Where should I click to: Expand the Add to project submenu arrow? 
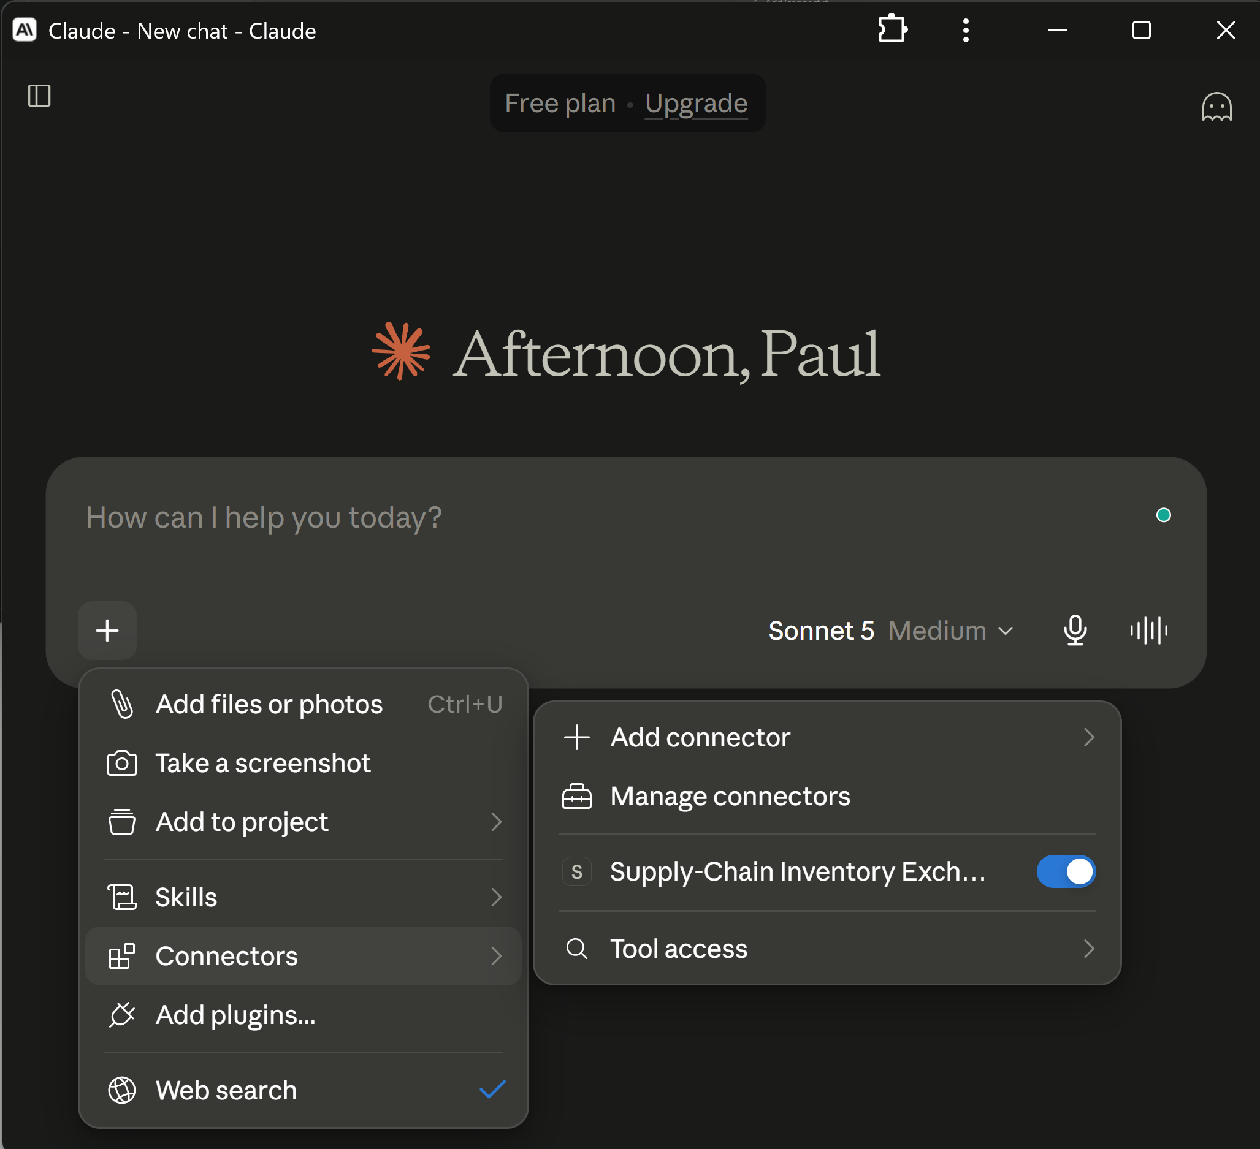coord(496,822)
